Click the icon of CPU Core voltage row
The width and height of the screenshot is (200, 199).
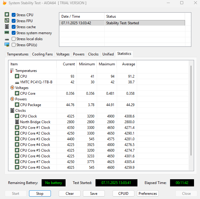17,93
